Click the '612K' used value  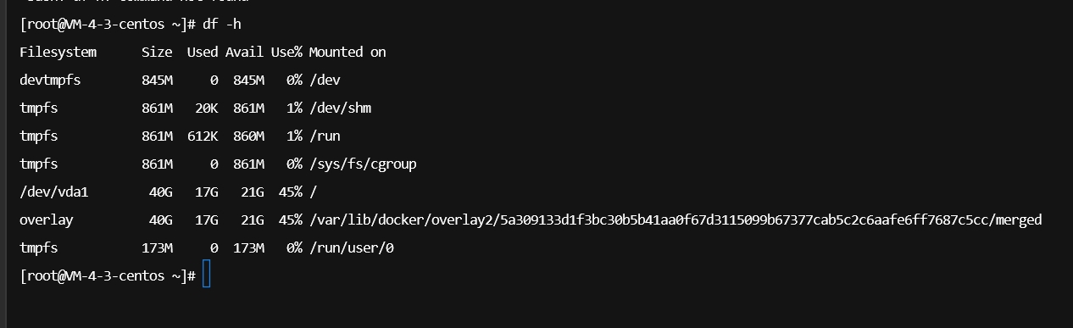point(203,136)
